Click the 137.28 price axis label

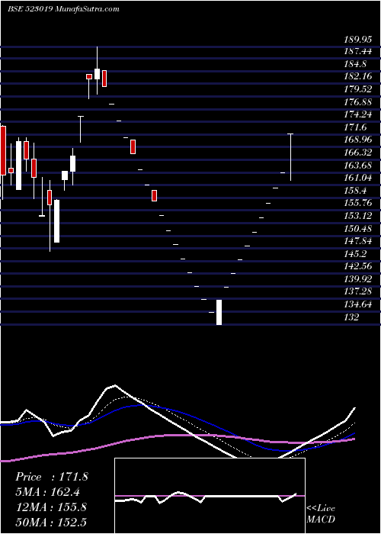click(357, 291)
